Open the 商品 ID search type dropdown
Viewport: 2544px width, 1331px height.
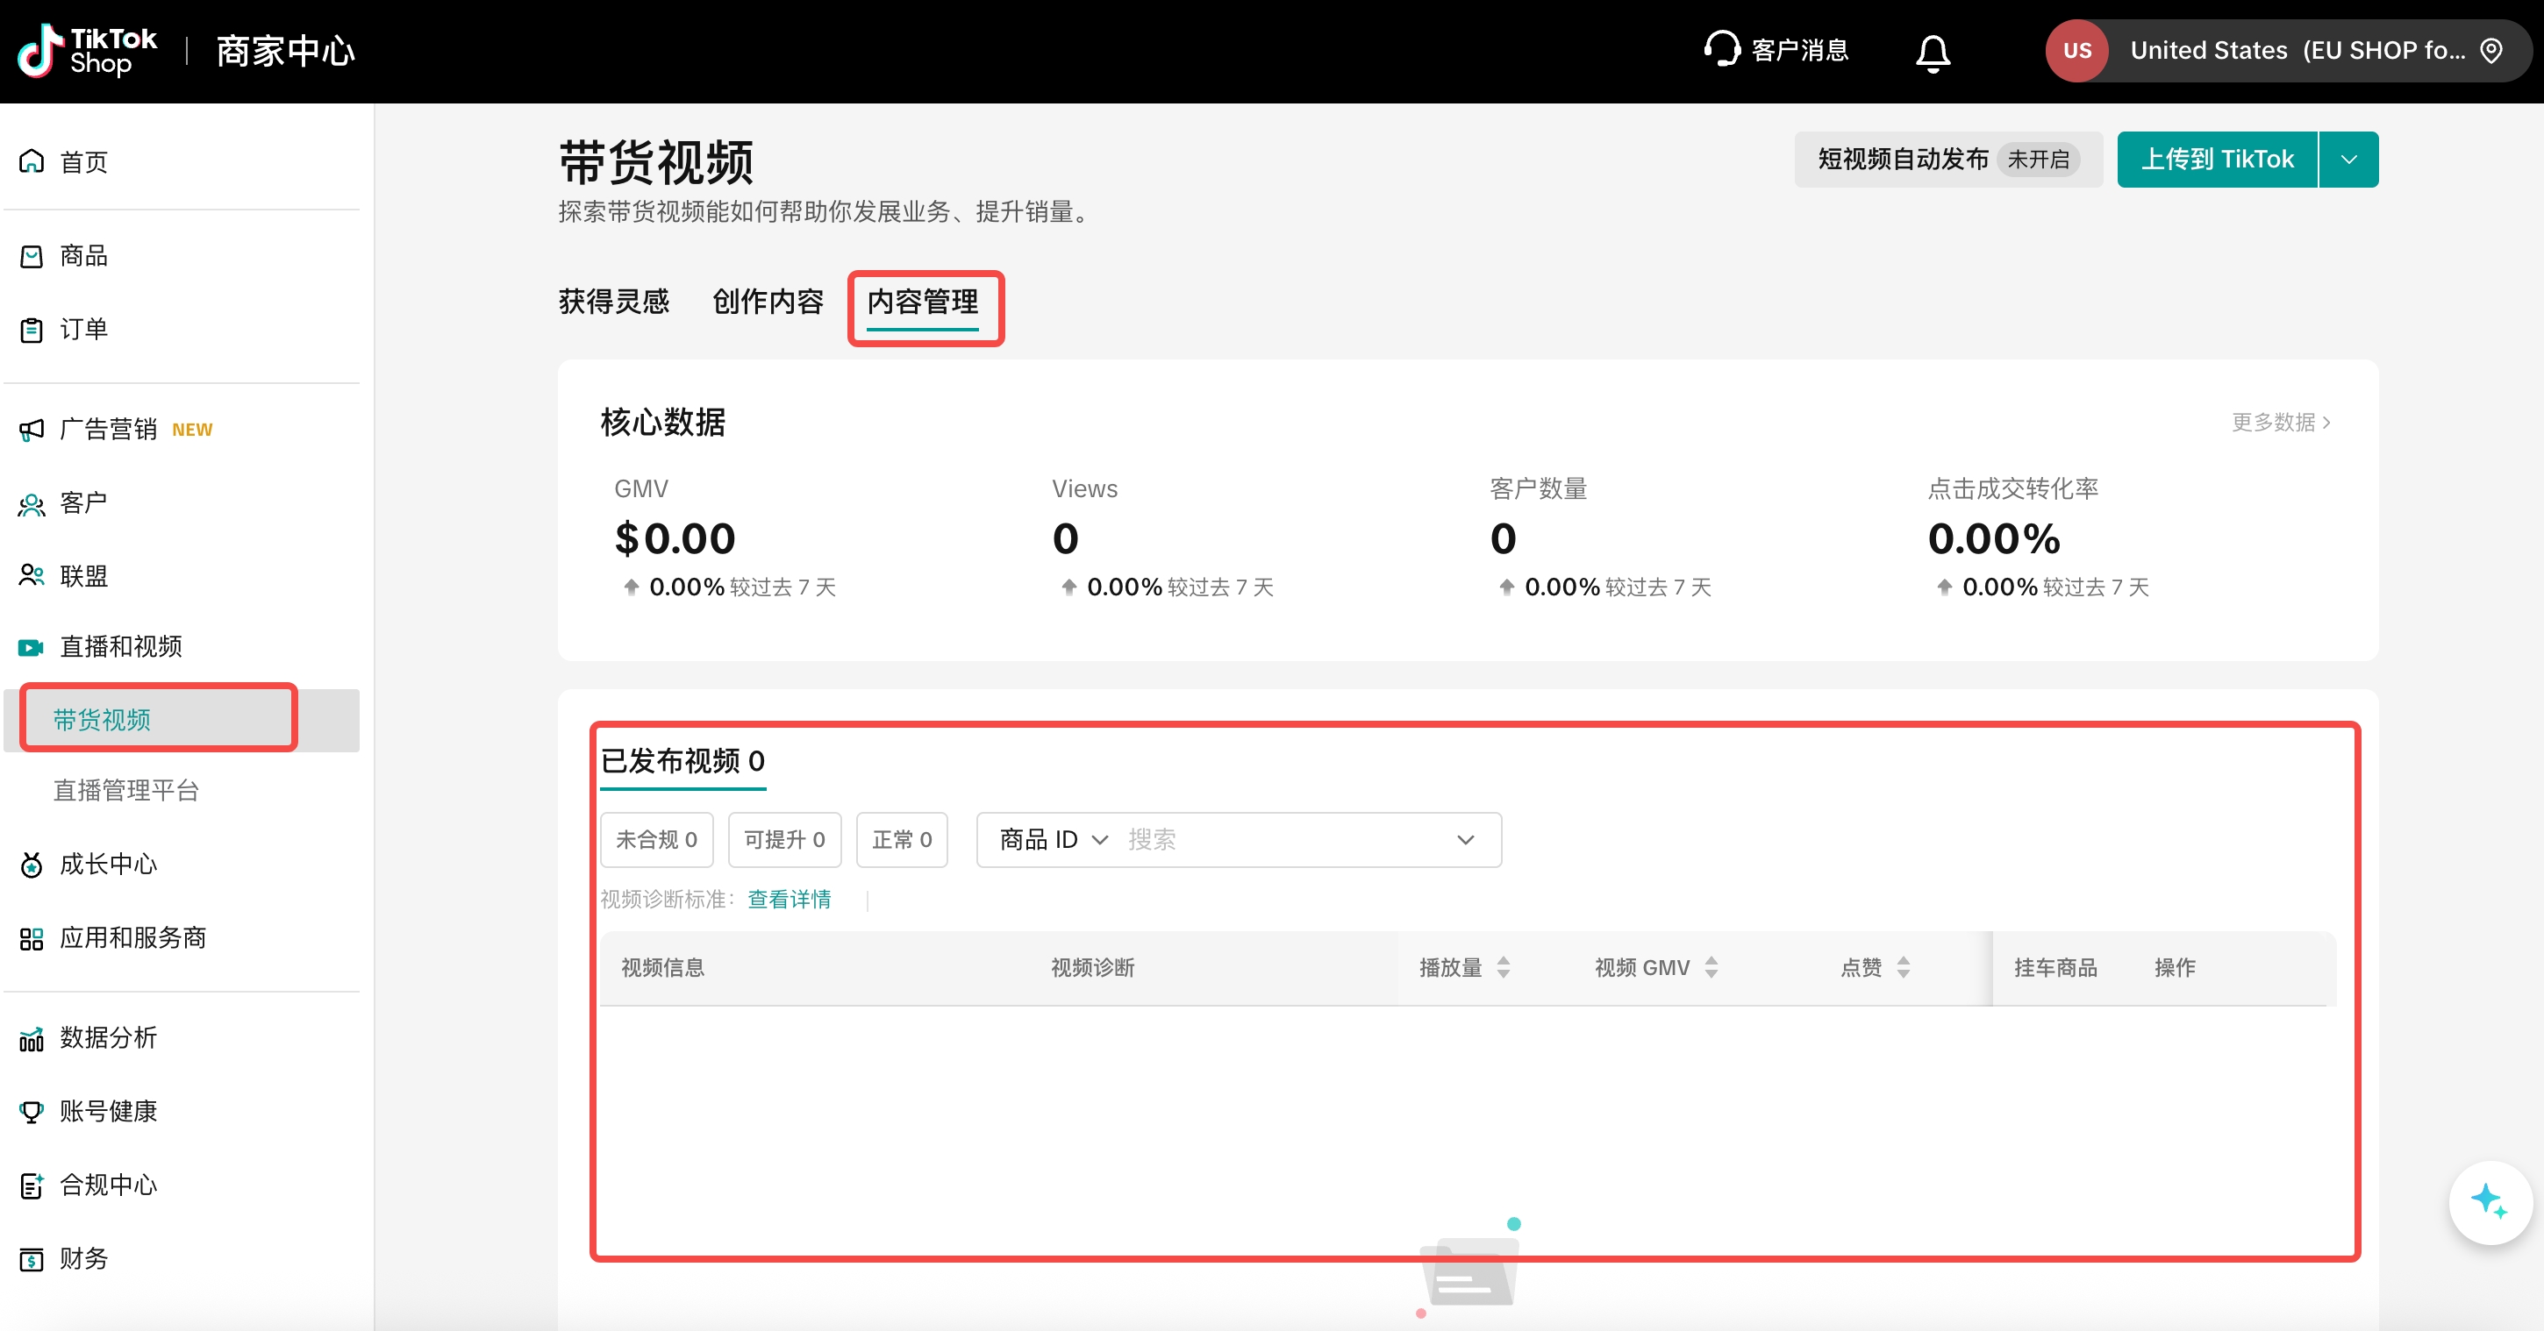1053,839
